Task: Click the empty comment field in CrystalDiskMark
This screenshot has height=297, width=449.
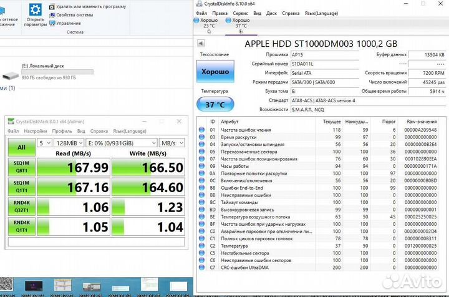Action: tap(96, 241)
